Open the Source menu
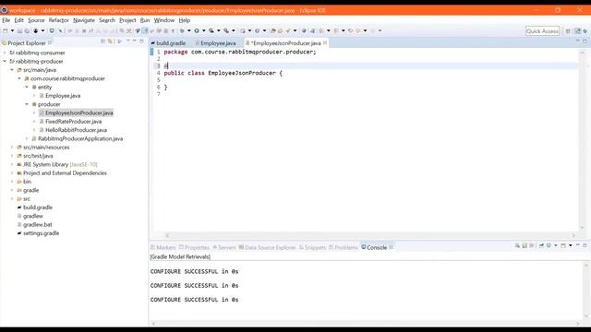591x332 pixels. tap(36, 20)
